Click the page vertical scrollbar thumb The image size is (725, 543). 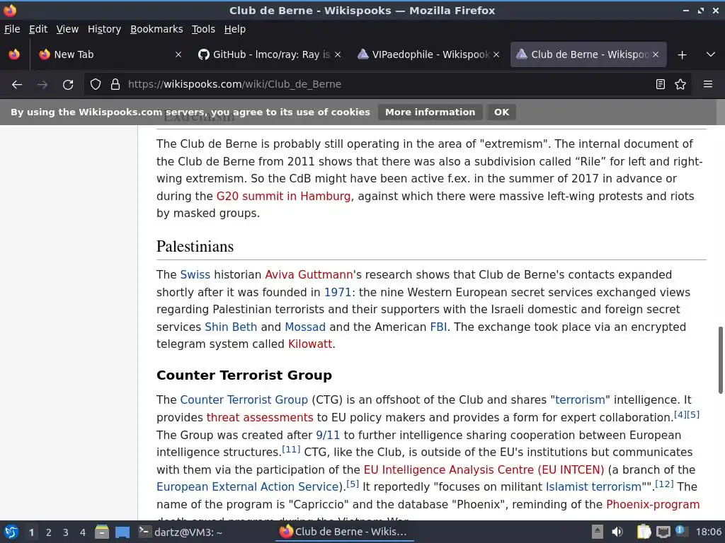[x=720, y=360]
